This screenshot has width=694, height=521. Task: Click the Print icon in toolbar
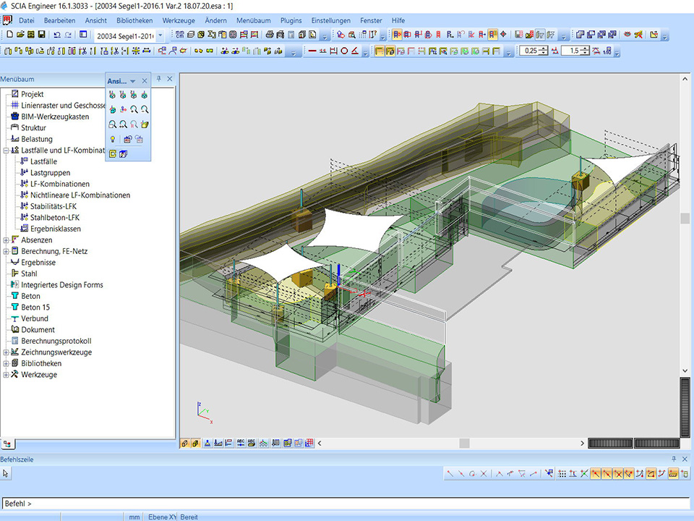pyautogui.click(x=270, y=35)
